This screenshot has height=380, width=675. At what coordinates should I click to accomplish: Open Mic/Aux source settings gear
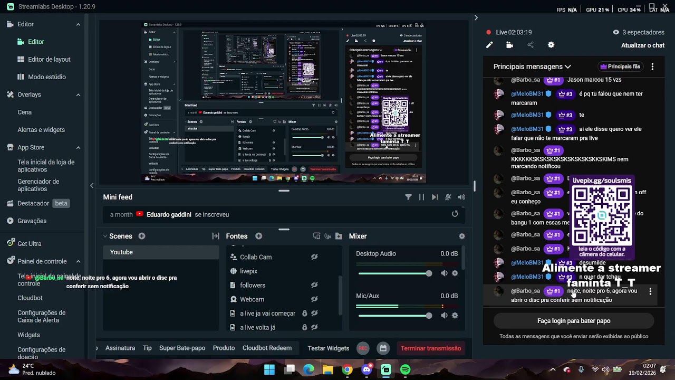455,316
